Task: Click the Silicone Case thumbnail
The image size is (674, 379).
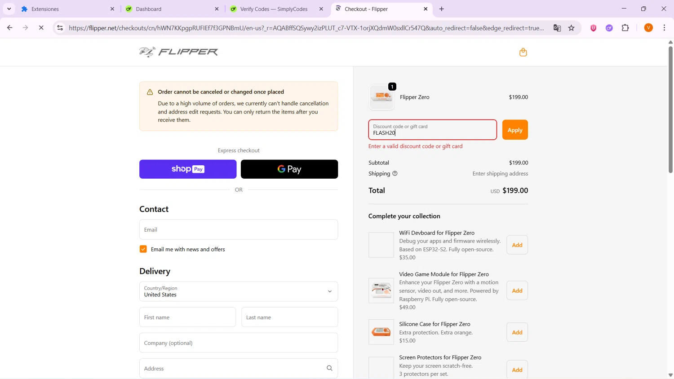Action: tap(381, 332)
